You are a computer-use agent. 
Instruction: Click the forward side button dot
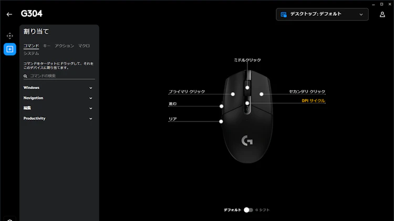tap(221, 106)
